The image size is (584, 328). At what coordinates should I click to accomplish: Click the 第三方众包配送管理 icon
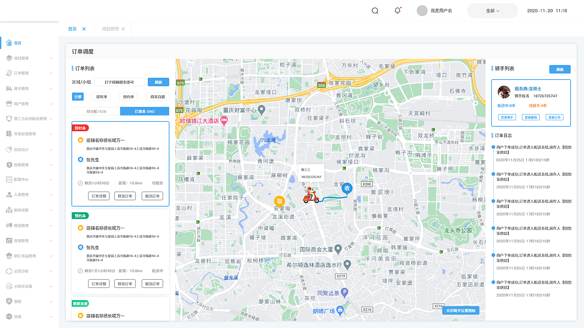(9, 119)
